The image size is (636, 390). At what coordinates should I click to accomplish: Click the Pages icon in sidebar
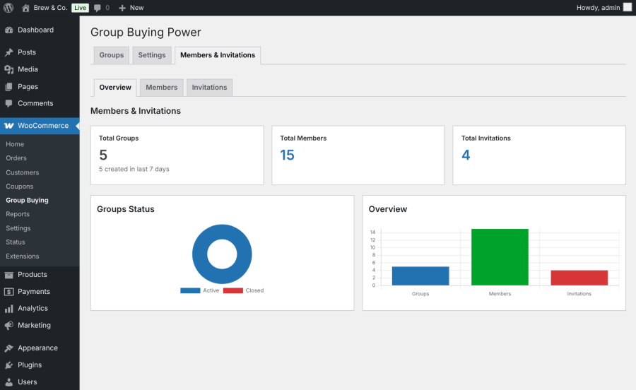coord(9,87)
